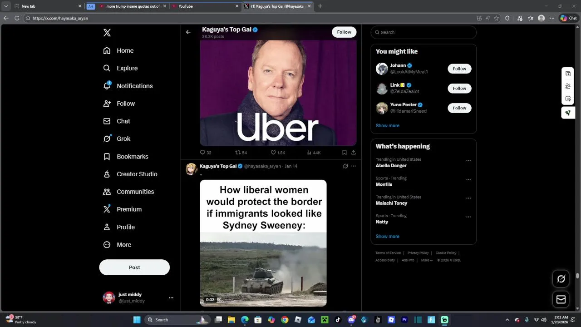Image resolution: width=581 pixels, height=327 pixels.
Task: Play the Sydney Sweeney tank video
Action: [263, 243]
